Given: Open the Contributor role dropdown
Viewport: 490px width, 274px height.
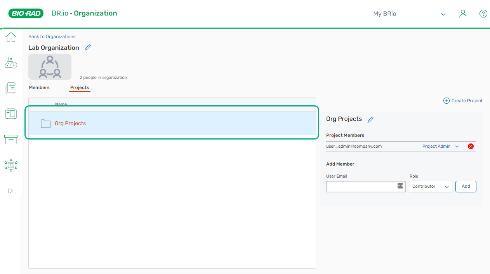Looking at the screenshot, I should (430, 187).
